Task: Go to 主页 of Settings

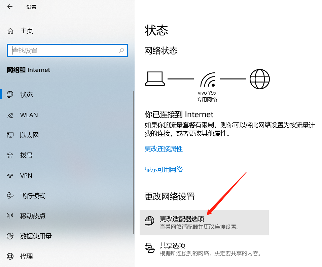Action: coord(27,31)
